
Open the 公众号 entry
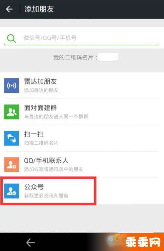[x=82, y=191]
